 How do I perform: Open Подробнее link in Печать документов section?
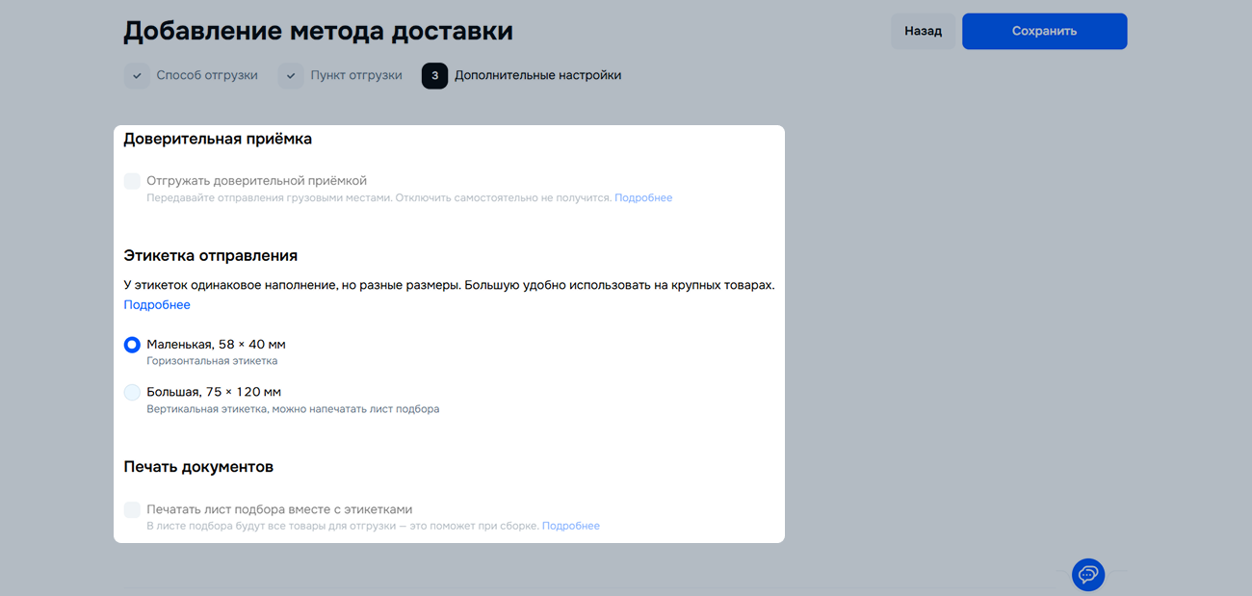[570, 527]
